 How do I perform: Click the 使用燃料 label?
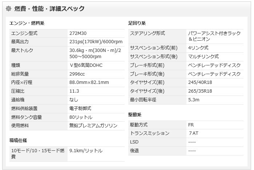pyautogui.click(x=20, y=125)
